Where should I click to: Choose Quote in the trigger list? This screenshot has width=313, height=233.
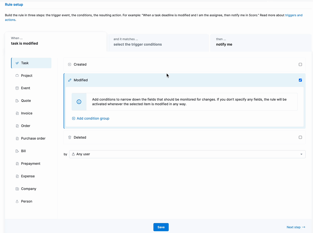tap(31, 101)
